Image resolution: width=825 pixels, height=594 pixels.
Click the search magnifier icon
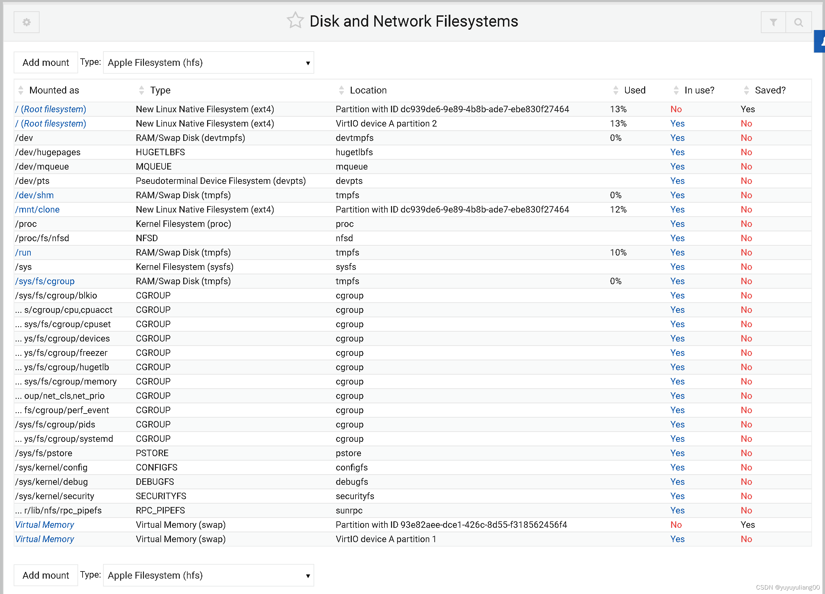[798, 23]
